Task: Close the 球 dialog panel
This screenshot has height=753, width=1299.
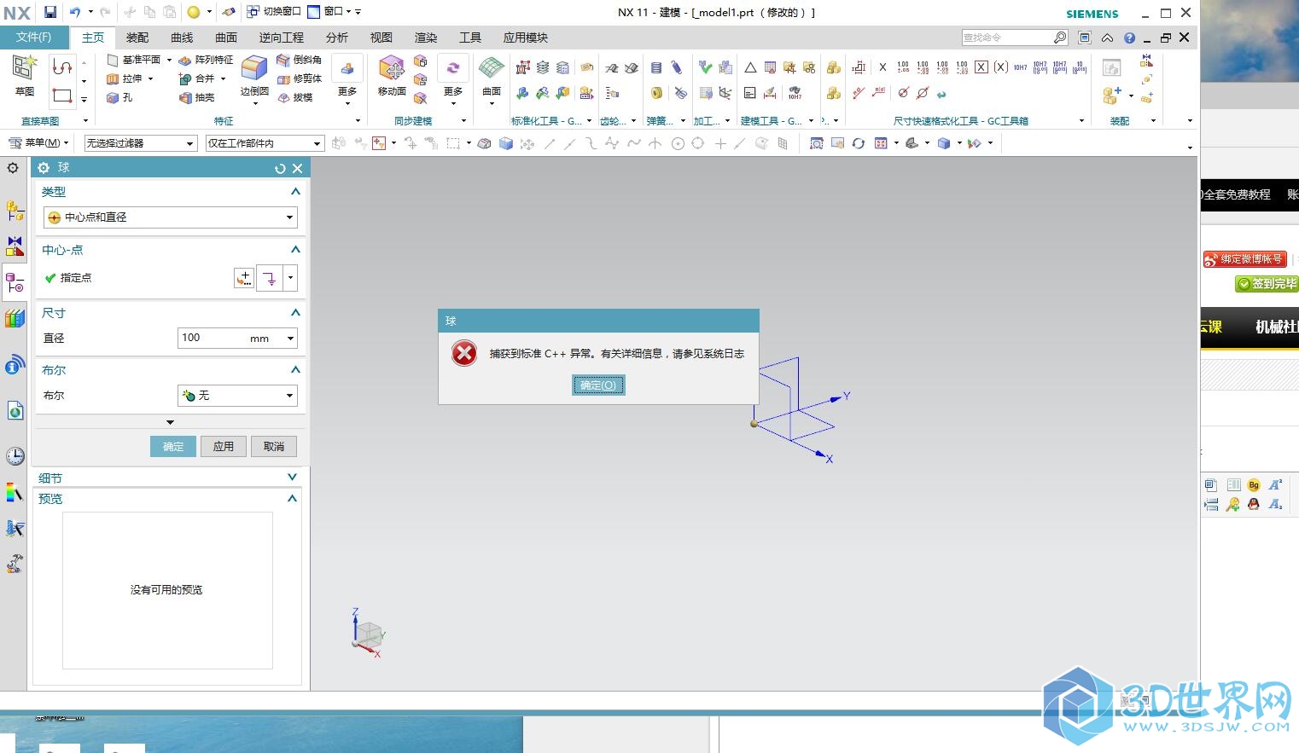Action: pyautogui.click(x=298, y=169)
